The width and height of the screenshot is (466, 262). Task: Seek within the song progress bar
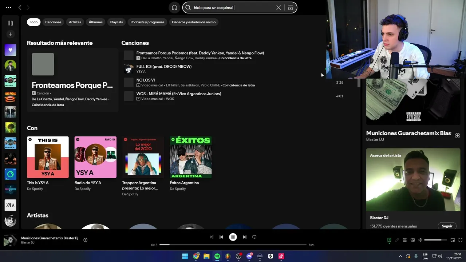(233, 245)
